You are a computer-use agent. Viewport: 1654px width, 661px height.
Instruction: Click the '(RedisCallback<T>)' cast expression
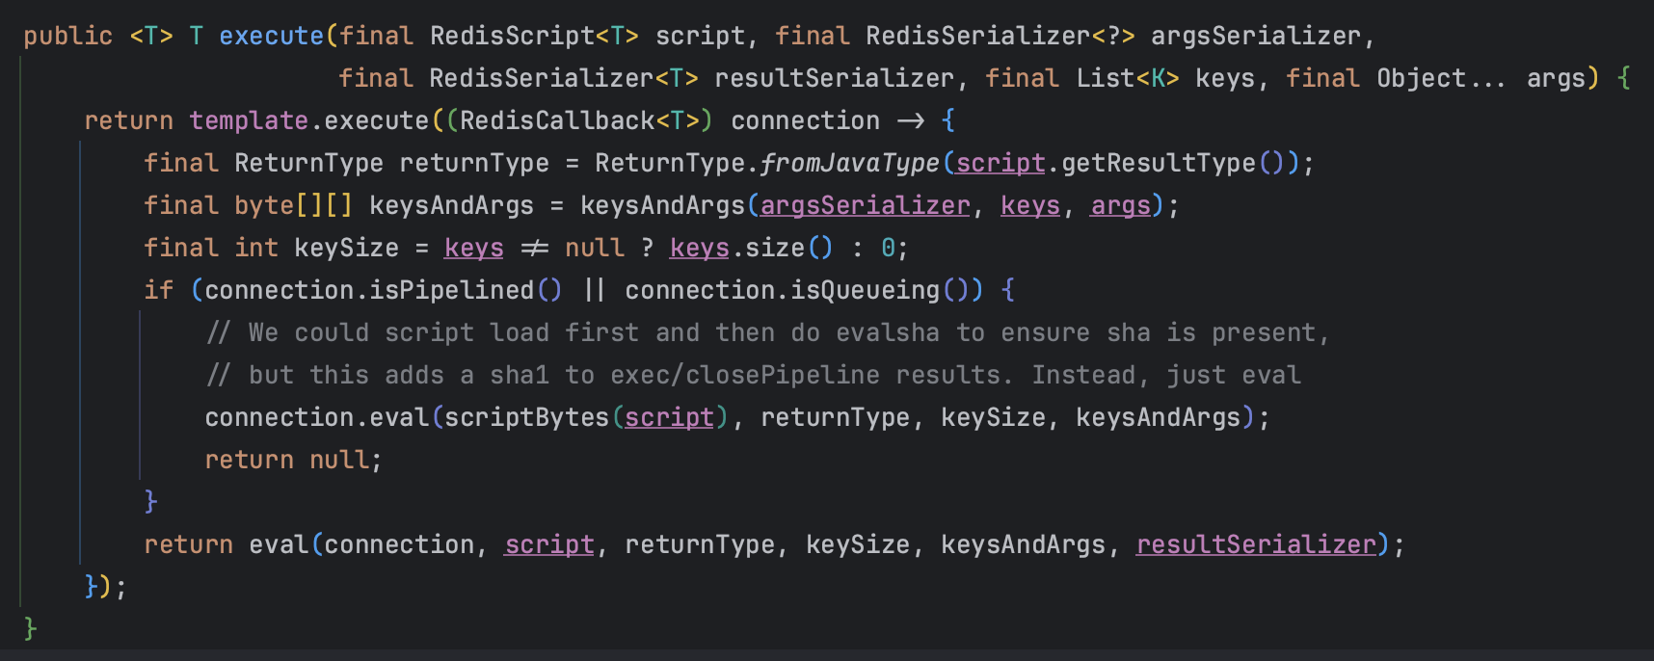(x=579, y=120)
